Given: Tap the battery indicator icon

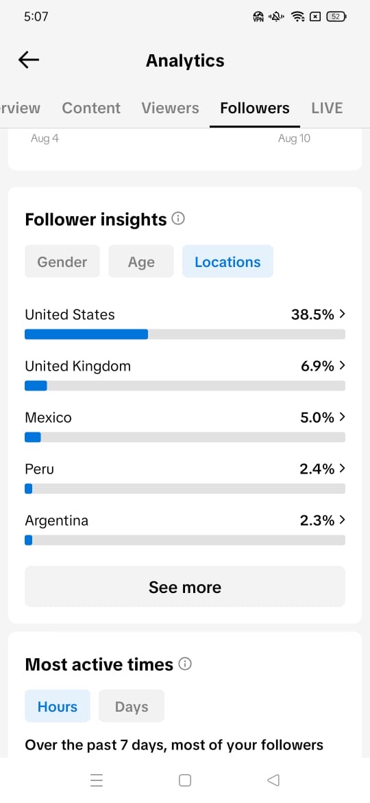Looking at the screenshot, I should [336, 17].
